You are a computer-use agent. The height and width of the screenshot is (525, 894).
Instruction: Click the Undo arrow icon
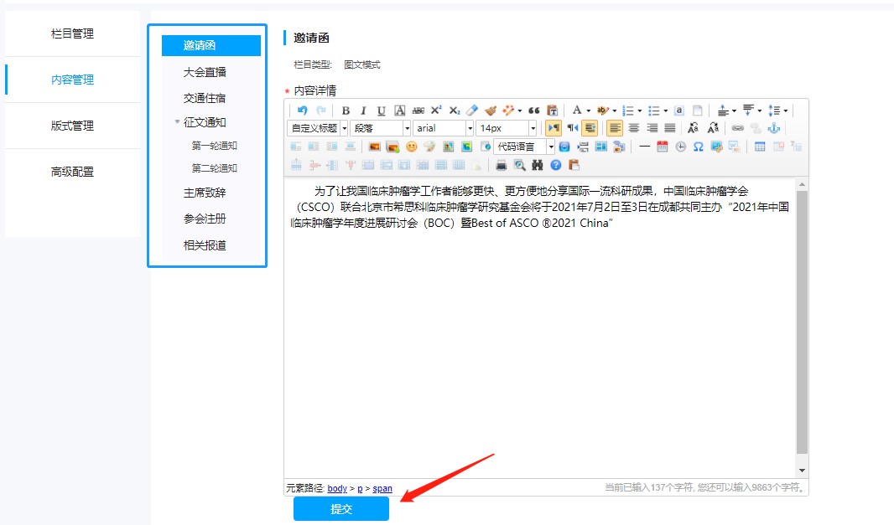click(x=302, y=111)
